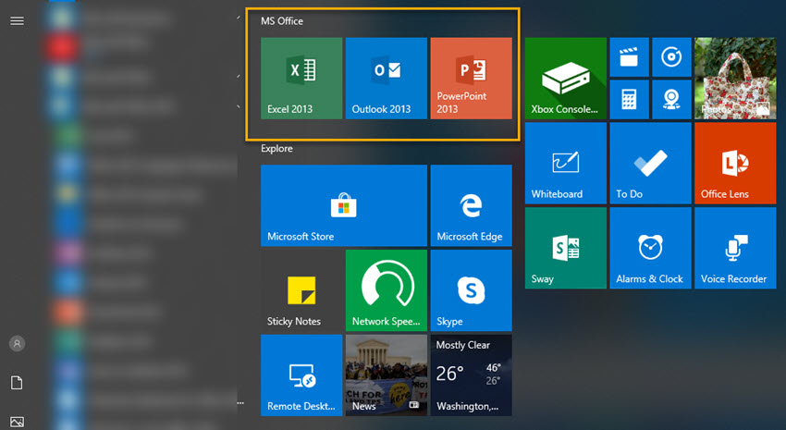This screenshot has height=430, width=786.
Task: Launch the Voice Recorder tile
Action: click(735, 248)
